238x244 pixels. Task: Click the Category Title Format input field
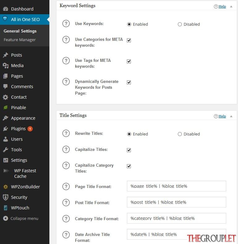point(177,218)
